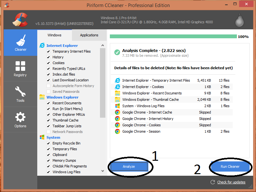
Task: Toggle Recent Documents checkbox
Action: pos(48,103)
